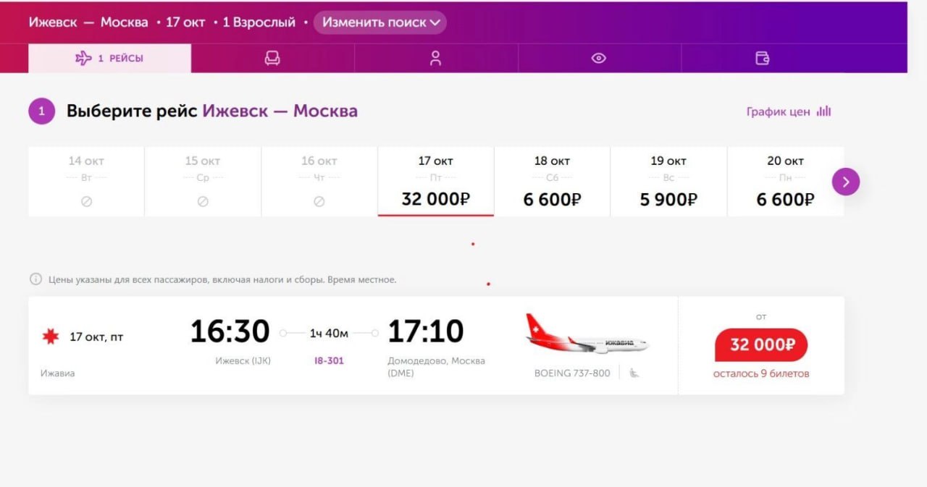The width and height of the screenshot is (927, 487).
Task: Select the 20 окт date for 6 600₽
Action: [785, 182]
